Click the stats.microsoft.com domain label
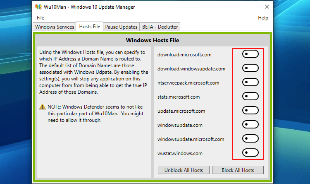The image size is (310, 184). coord(179,97)
